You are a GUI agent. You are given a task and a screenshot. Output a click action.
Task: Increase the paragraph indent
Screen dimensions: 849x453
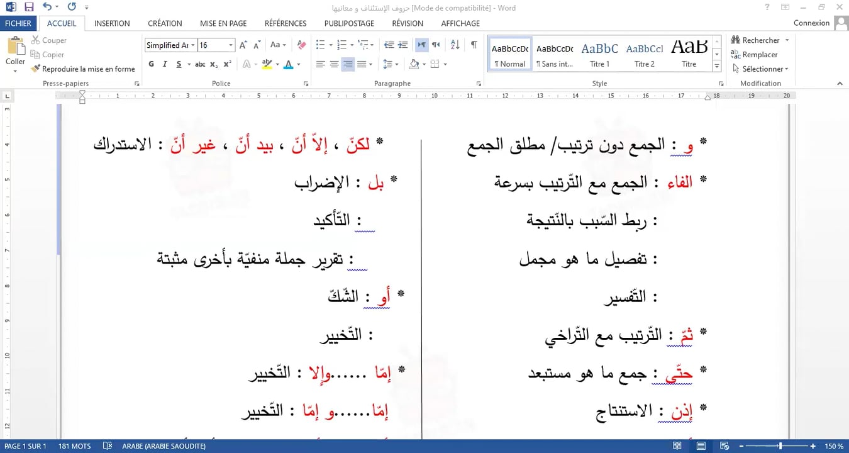pyautogui.click(x=402, y=45)
